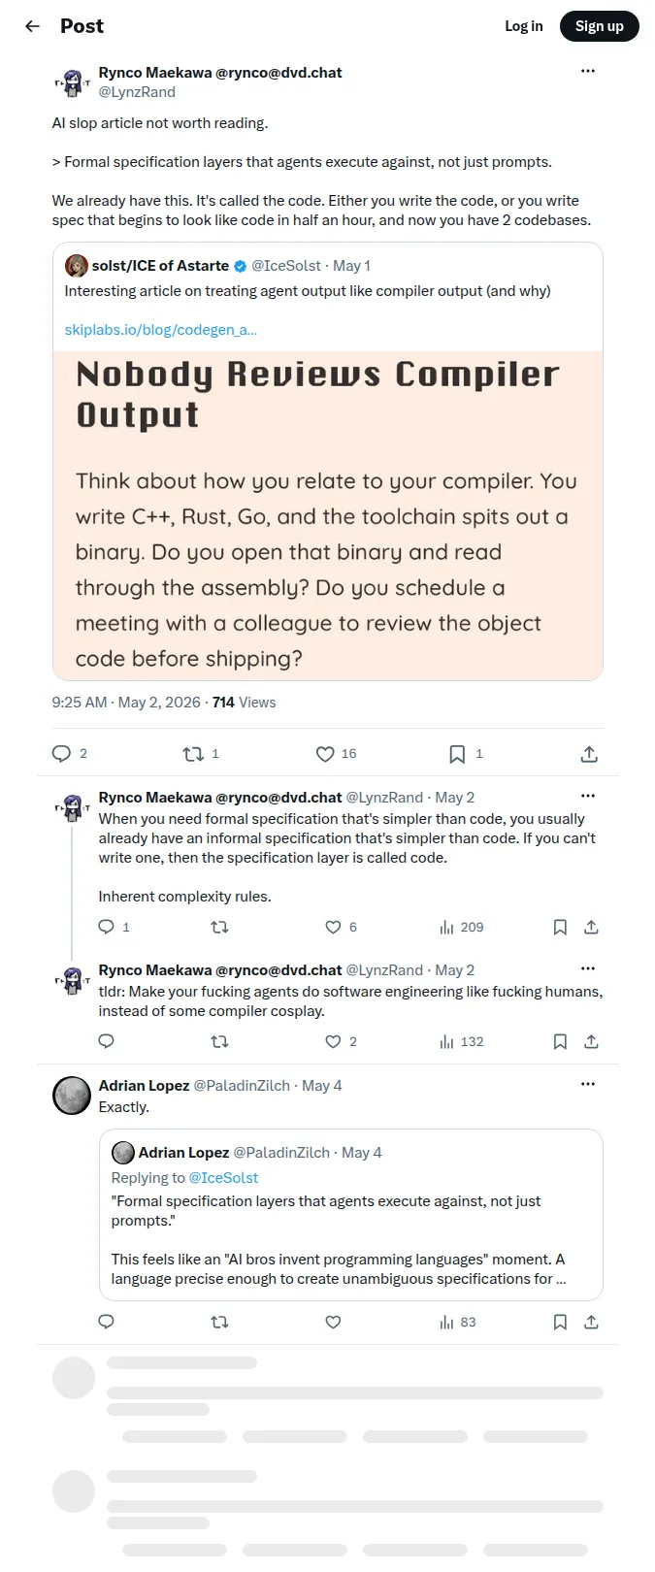
Task: Open more options on Adrian Lopez reply
Action: 588,1084
